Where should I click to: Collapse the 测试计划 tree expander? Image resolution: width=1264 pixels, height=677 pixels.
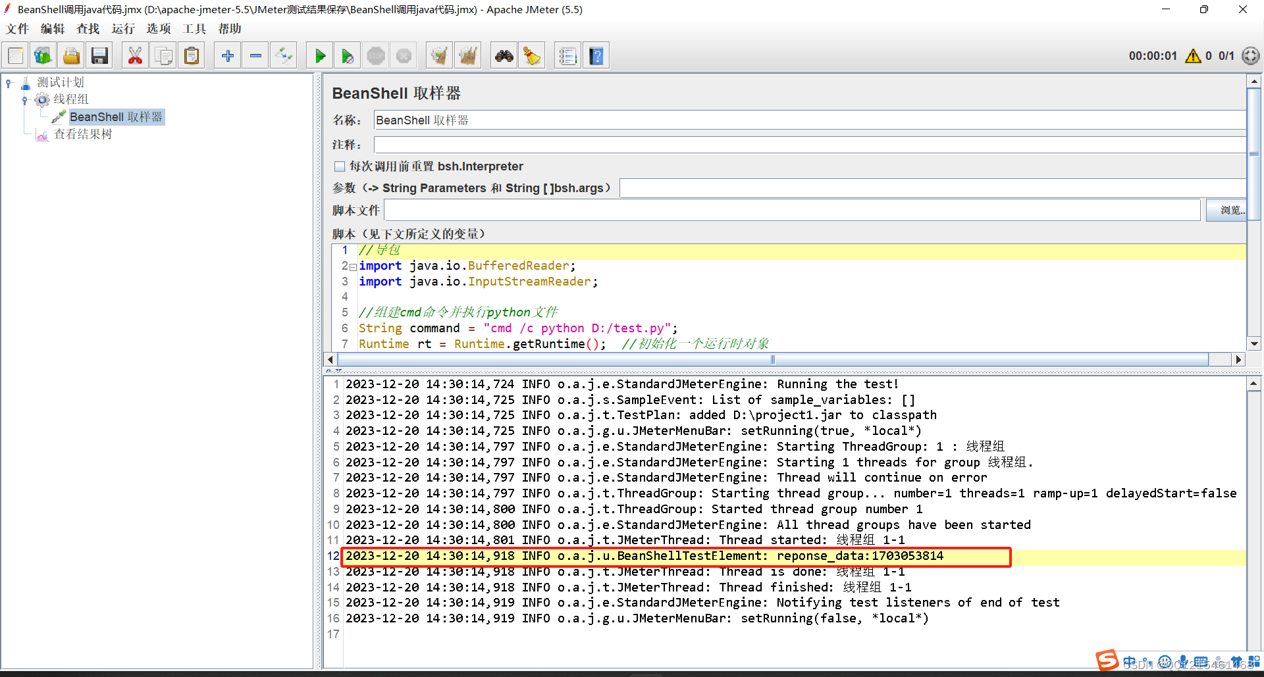tap(9, 83)
